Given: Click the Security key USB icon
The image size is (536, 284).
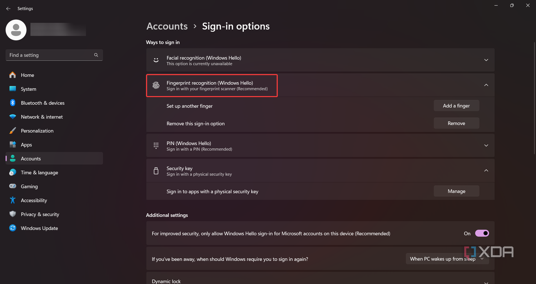Looking at the screenshot, I should tap(156, 171).
